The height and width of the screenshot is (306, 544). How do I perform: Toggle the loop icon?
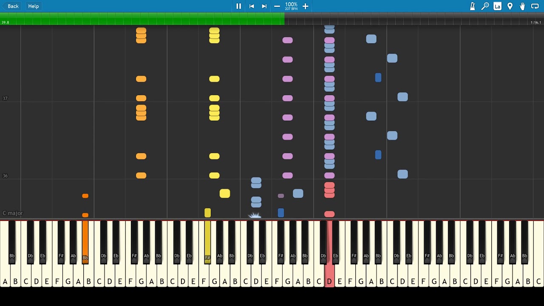click(535, 6)
